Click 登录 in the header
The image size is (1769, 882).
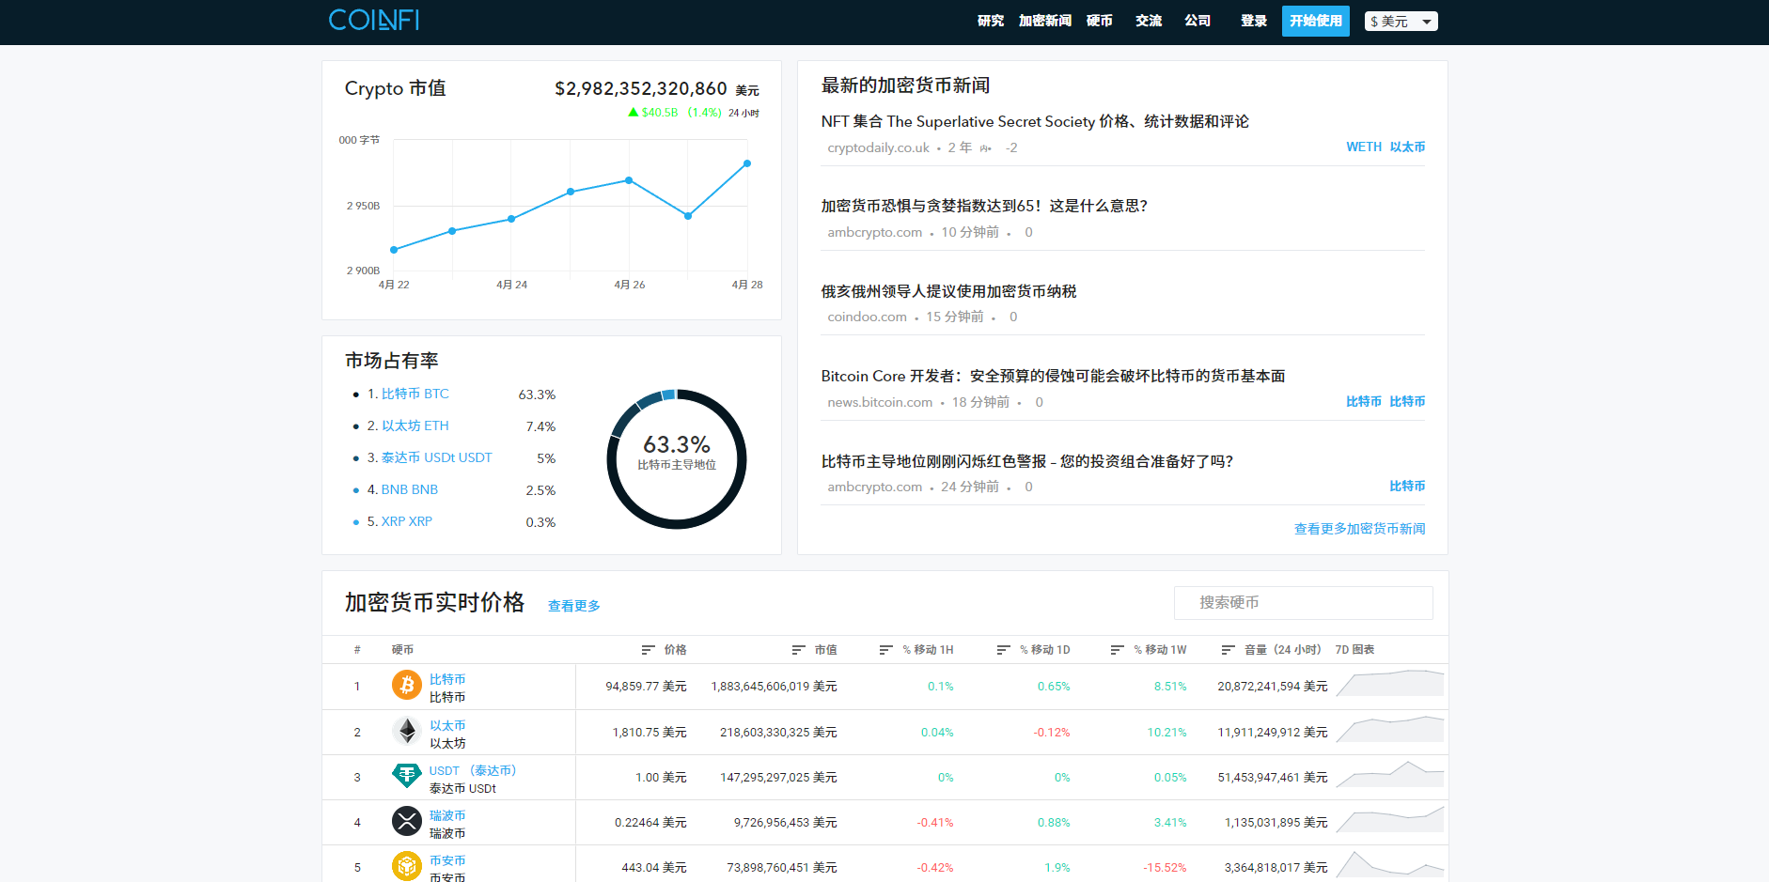pyautogui.click(x=1253, y=21)
